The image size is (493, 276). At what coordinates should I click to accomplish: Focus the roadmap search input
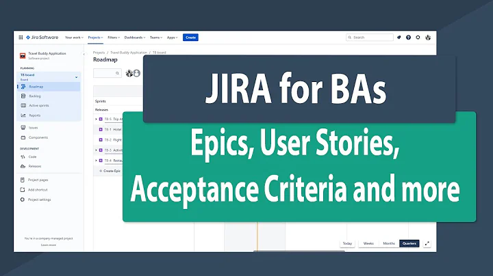pyautogui.click(x=108, y=73)
